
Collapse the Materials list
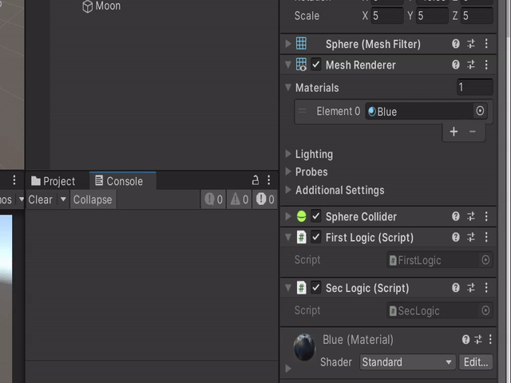point(287,87)
